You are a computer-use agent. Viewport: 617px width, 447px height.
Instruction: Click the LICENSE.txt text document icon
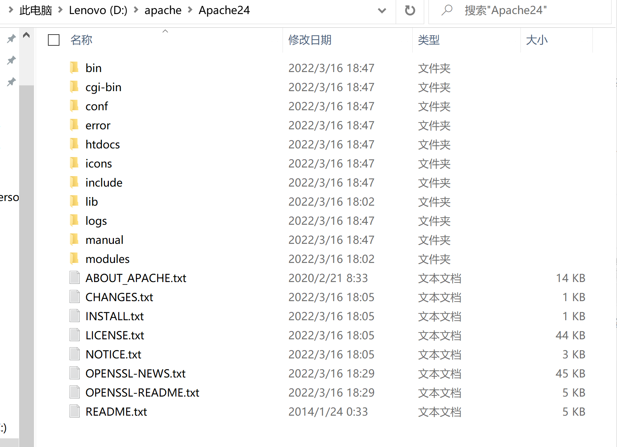tap(74, 335)
